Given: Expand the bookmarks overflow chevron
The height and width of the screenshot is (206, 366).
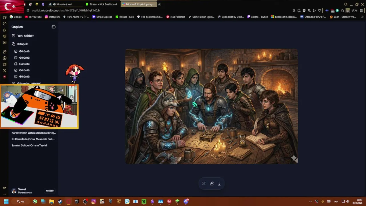Looking at the screenshot, I should coord(363,17).
